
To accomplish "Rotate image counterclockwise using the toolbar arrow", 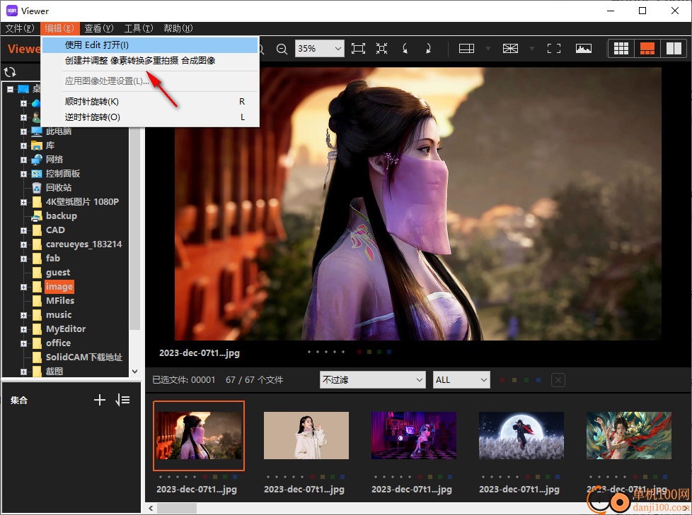I will tap(405, 49).
